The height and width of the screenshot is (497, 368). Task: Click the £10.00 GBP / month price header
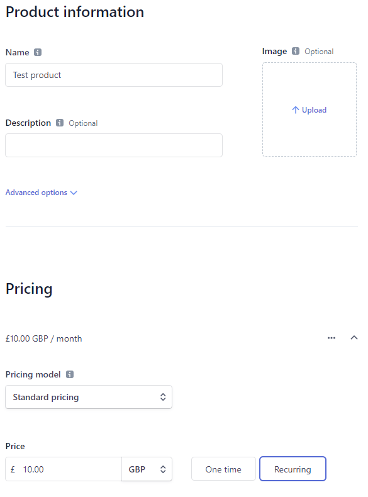(x=44, y=338)
